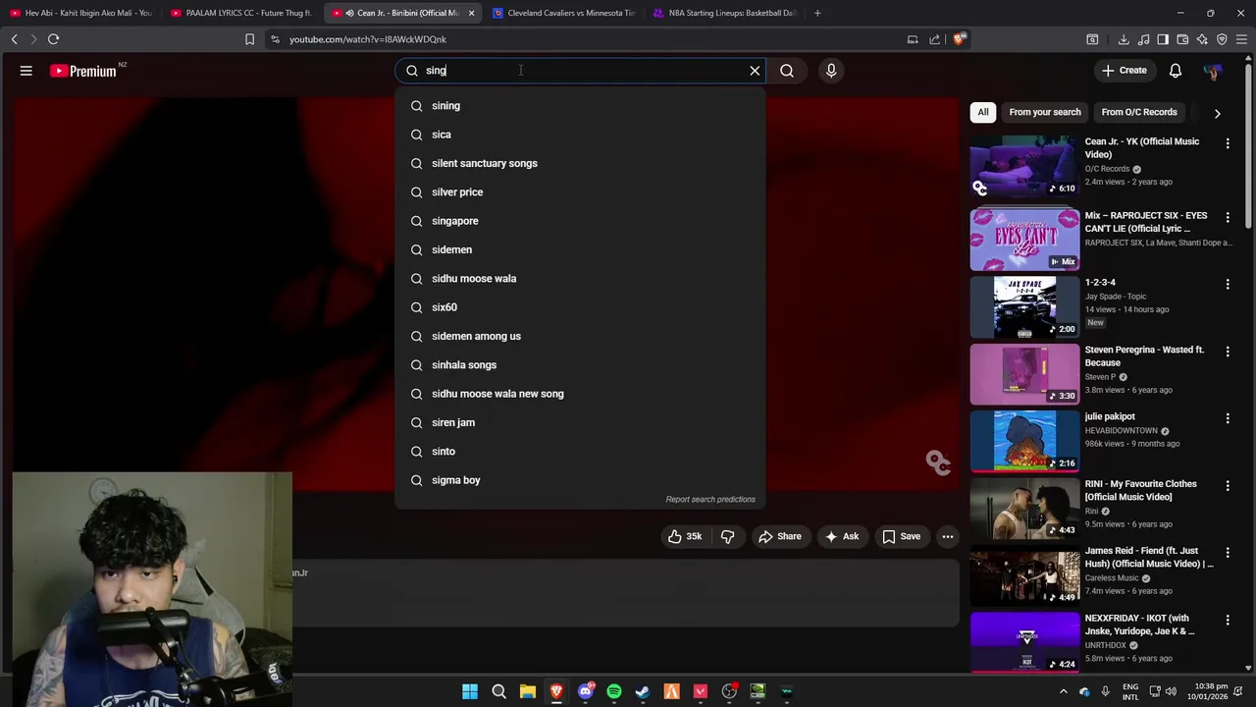Open options for RAPROJECT SIX mix

point(1228,217)
